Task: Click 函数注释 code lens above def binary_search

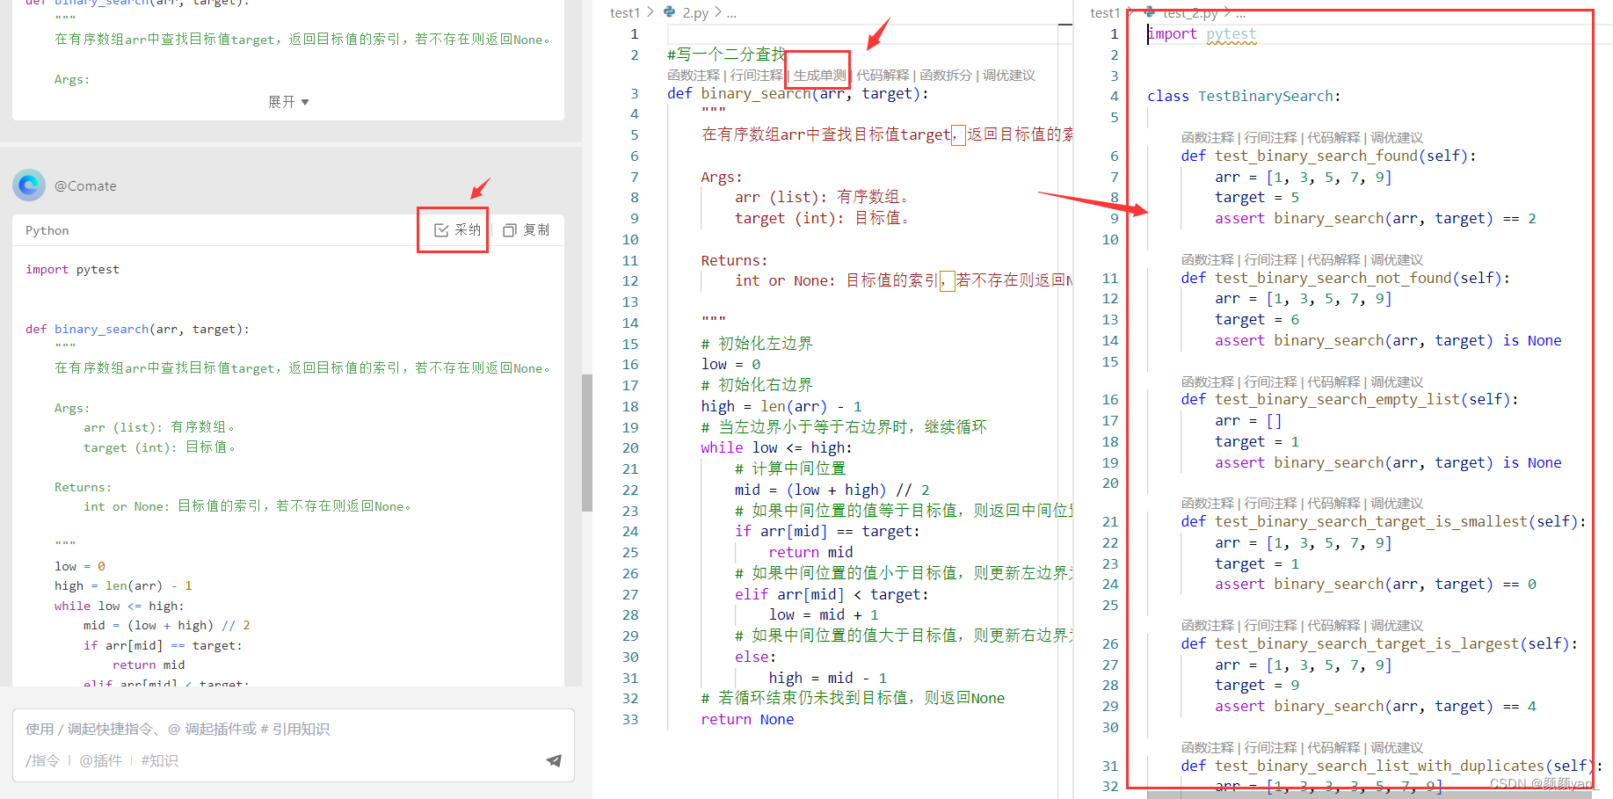Action: [693, 76]
